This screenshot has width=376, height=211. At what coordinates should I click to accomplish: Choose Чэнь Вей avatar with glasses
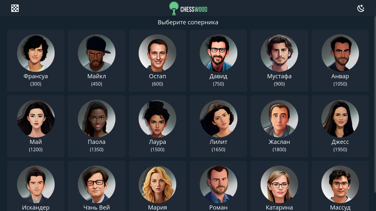[97, 184]
